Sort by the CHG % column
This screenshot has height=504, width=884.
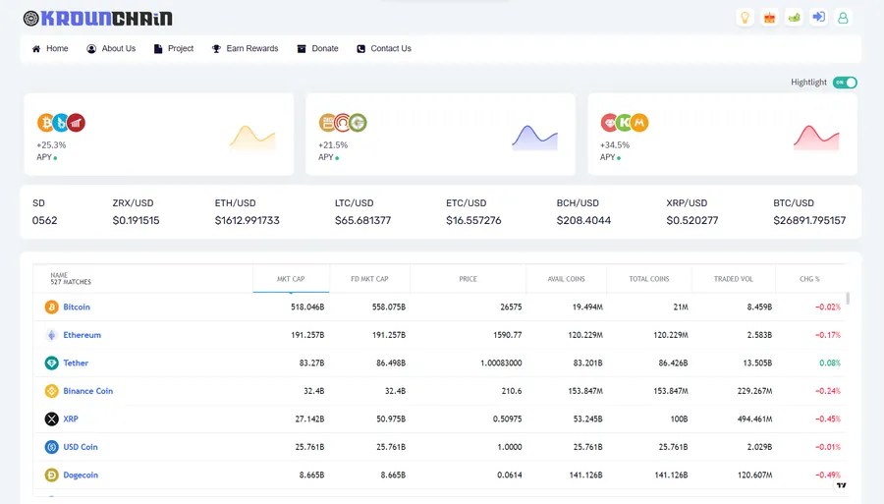(x=809, y=278)
